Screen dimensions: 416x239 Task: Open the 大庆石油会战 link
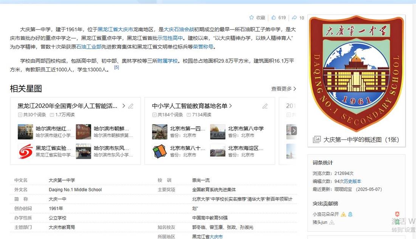[179, 29]
